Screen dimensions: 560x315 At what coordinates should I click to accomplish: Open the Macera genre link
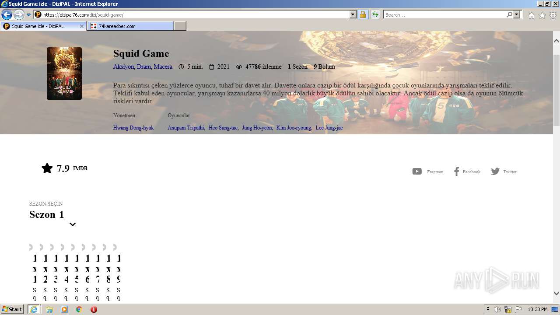(x=163, y=67)
